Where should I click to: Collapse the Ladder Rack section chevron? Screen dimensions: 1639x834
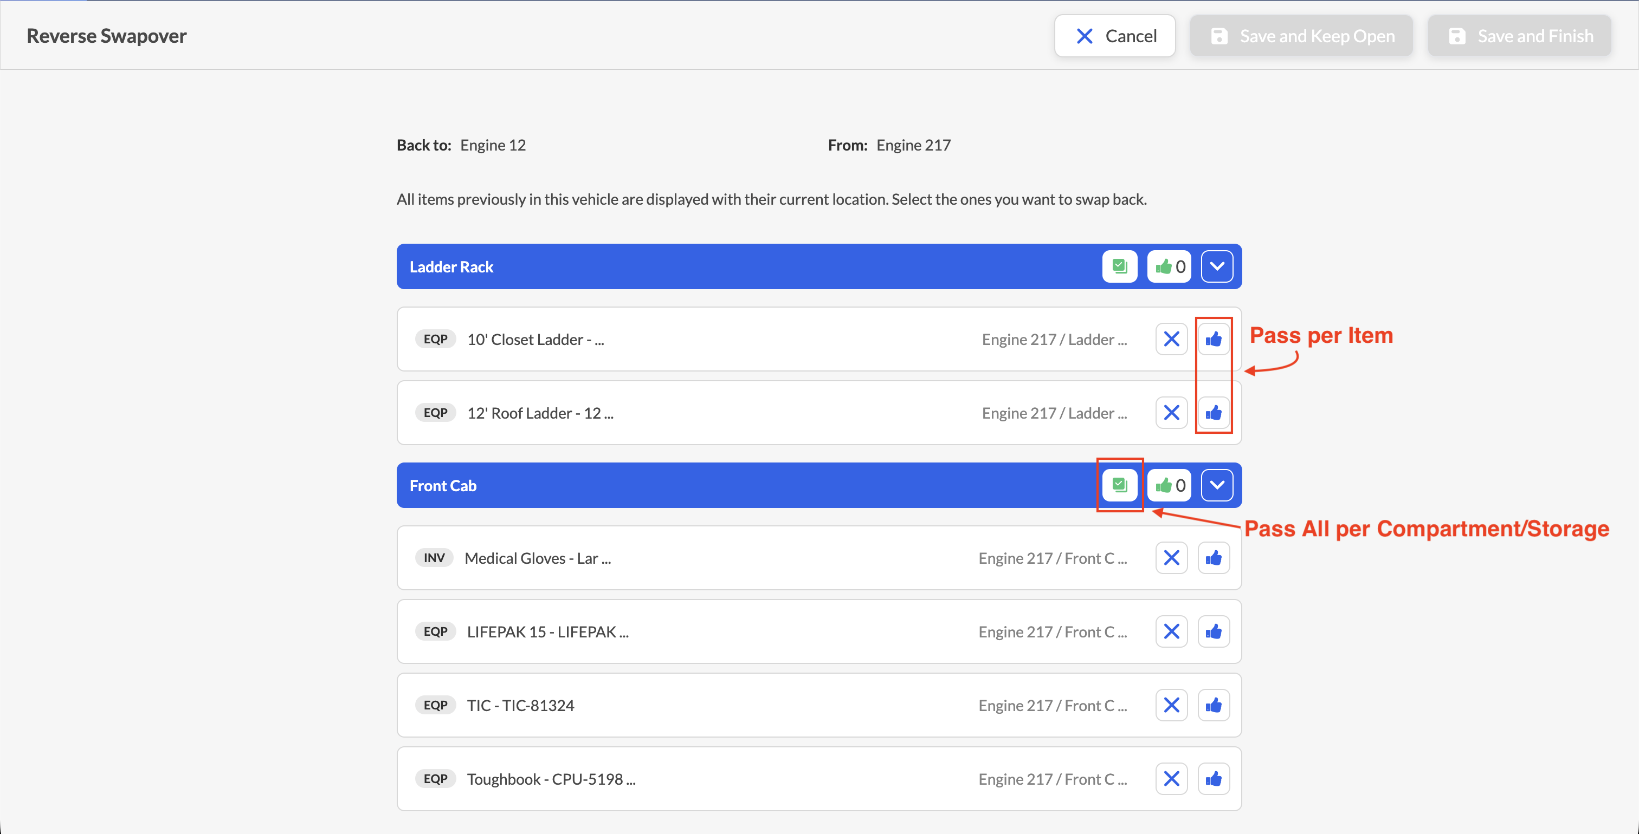[x=1217, y=266]
